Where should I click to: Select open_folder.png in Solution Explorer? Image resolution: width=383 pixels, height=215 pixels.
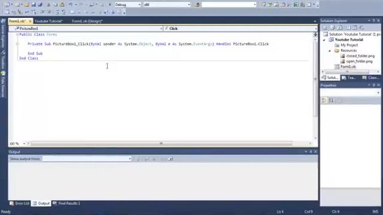359,62
